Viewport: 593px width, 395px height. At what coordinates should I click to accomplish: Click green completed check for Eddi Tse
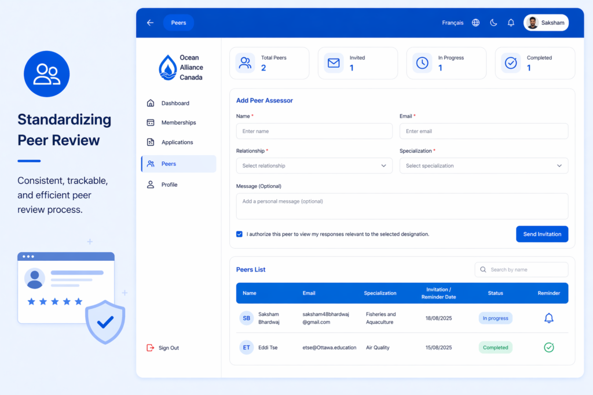coord(548,348)
